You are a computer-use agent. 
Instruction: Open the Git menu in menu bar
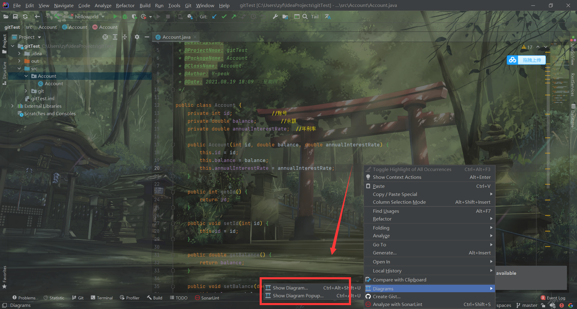tap(188, 5)
